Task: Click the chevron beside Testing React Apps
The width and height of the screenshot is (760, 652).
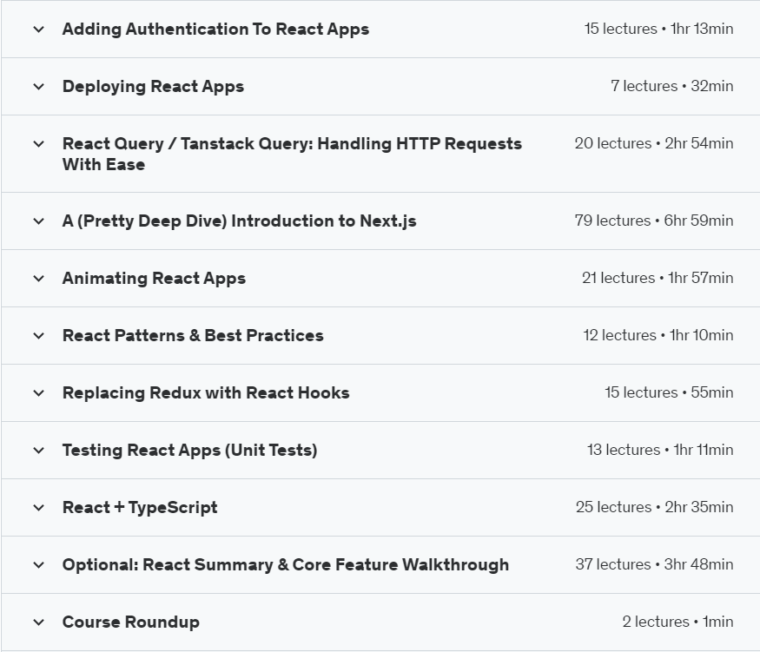Action: pyautogui.click(x=38, y=451)
